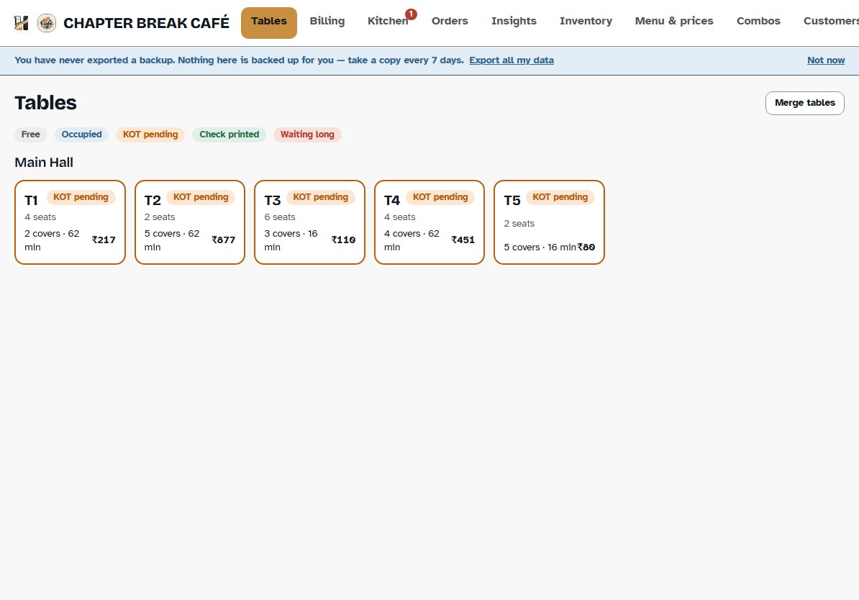Click the CHAPTER BREAK CAFÉ title
The image size is (859, 600).
click(x=146, y=23)
